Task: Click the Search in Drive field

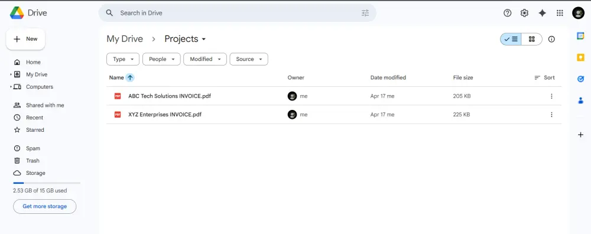Action: [237, 13]
